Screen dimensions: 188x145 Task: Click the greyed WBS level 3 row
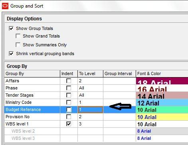[32, 138]
